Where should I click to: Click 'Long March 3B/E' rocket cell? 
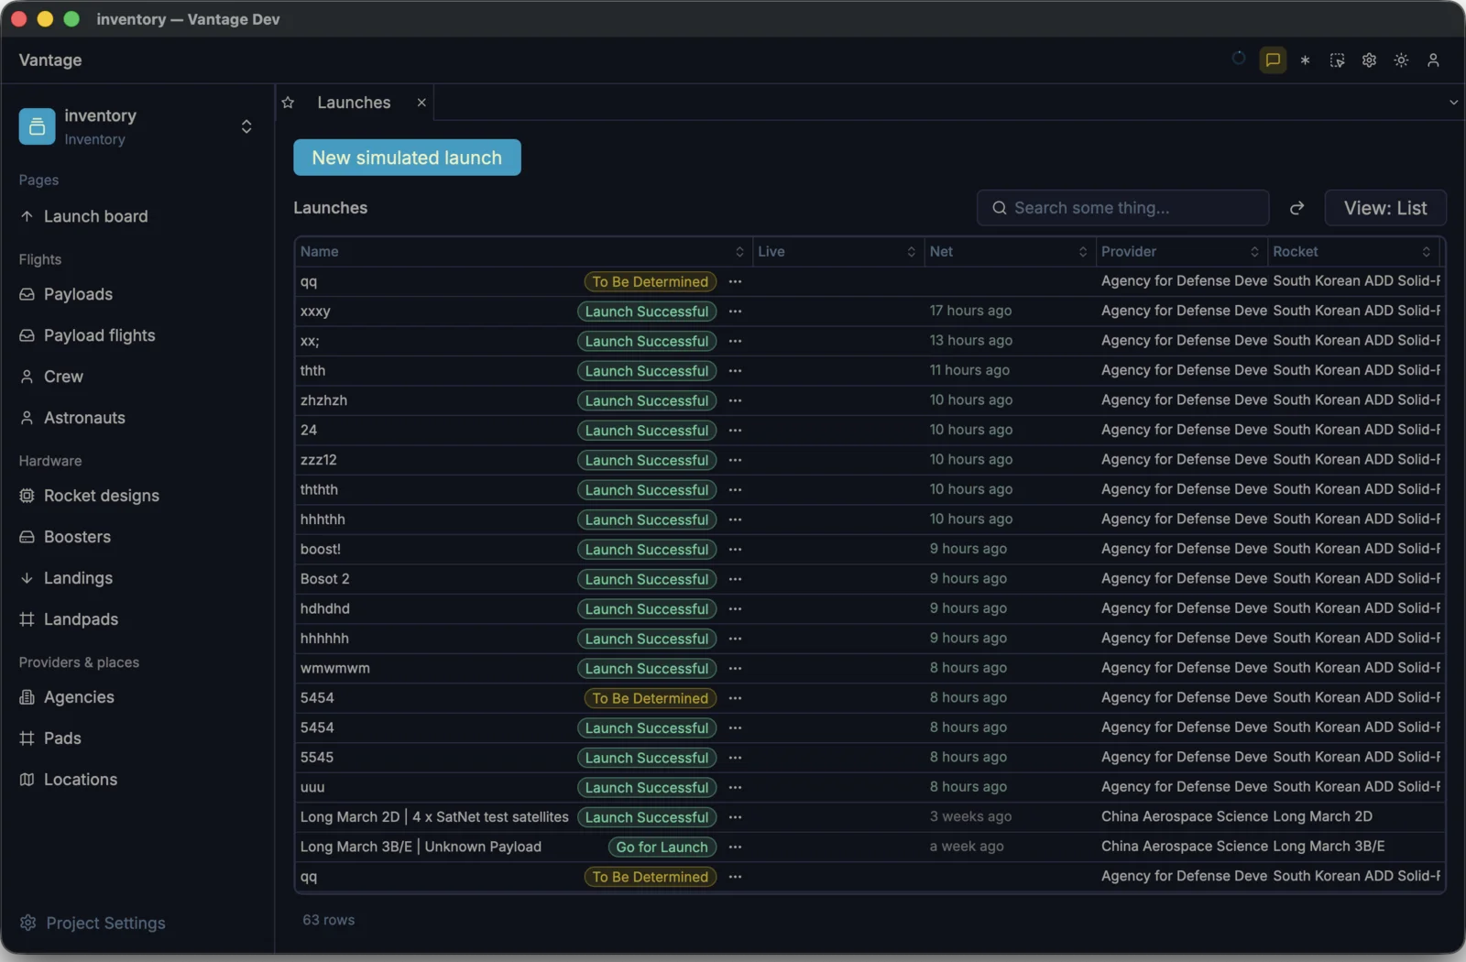click(1329, 847)
